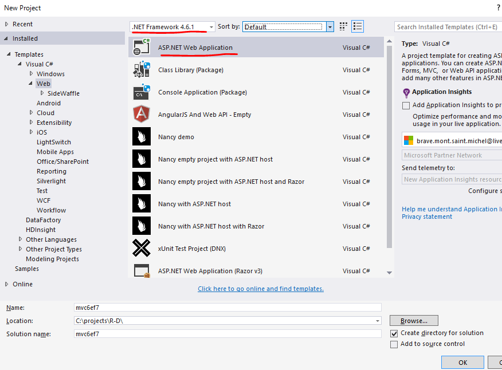Collapse the Visual C# tree node

coord(20,64)
